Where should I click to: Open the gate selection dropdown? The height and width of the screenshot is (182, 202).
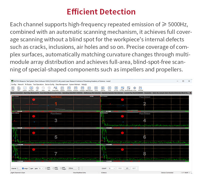41,168
